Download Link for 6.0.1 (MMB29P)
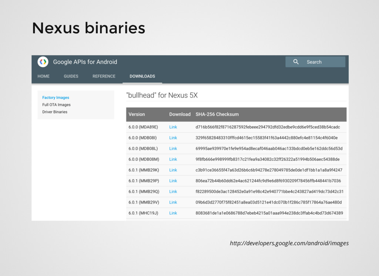The width and height of the screenshot is (379, 276). point(173,181)
